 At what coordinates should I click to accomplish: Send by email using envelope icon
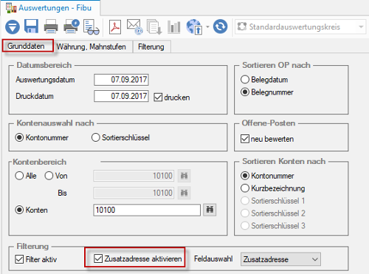click(x=135, y=27)
